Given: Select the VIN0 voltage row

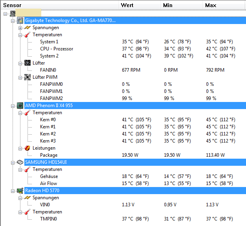Looking at the screenshot, I should click(x=143, y=205).
